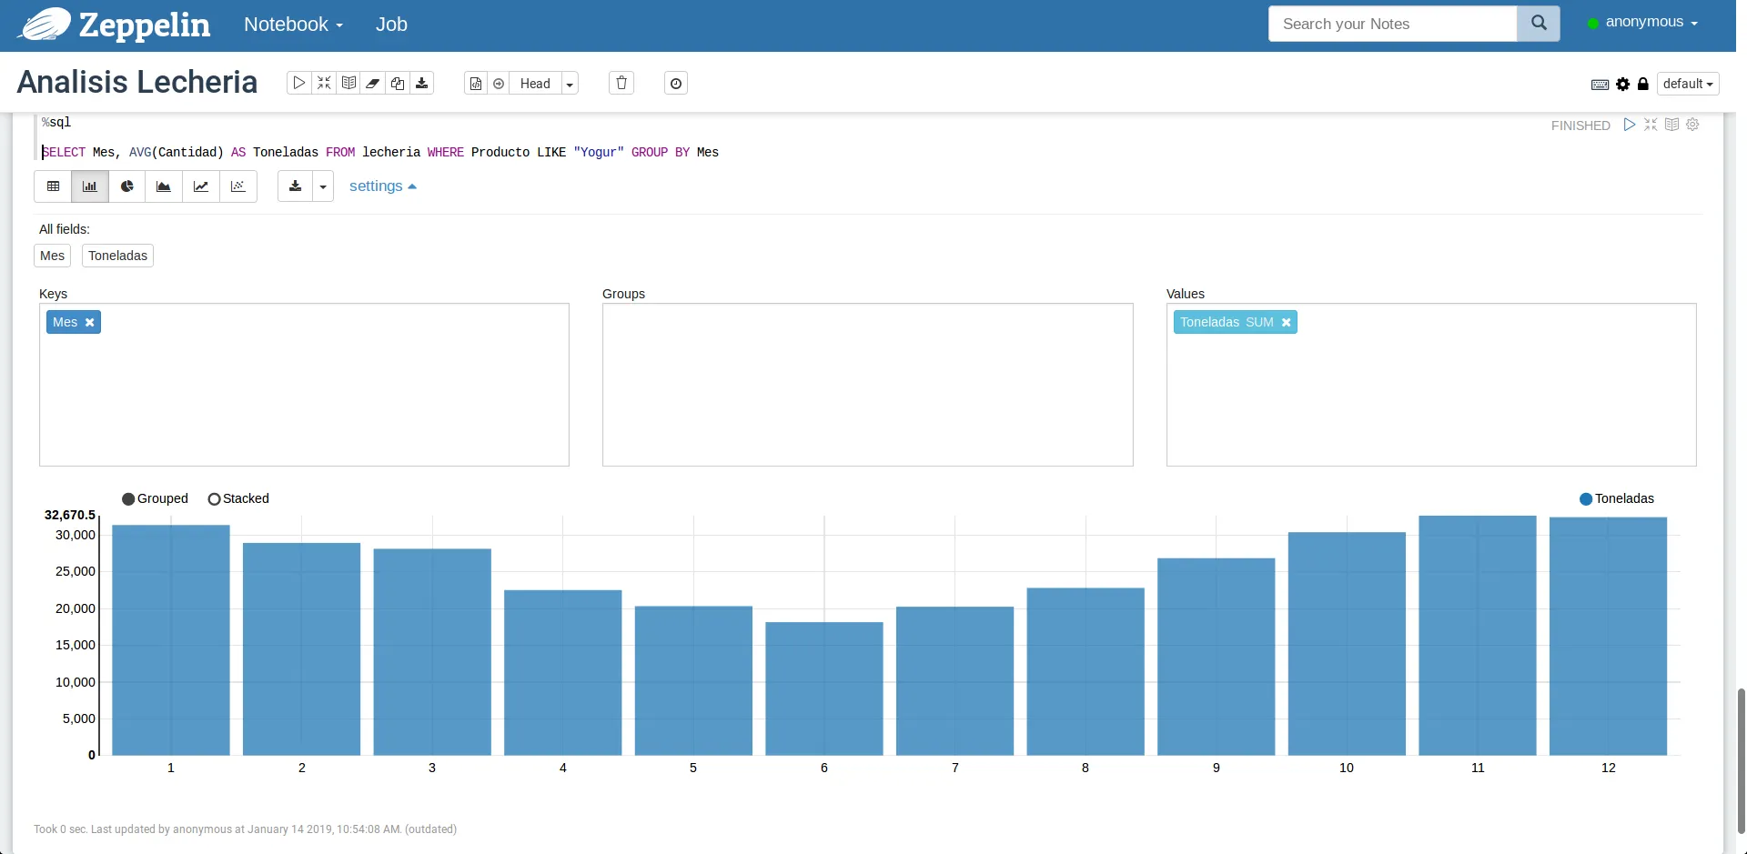Click into the SQL SELECT query line
1747x854 pixels.
[380, 152]
